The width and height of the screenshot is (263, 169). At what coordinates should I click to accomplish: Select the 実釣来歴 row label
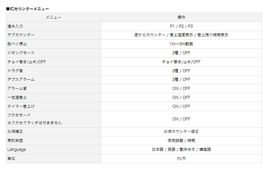pos(15,140)
